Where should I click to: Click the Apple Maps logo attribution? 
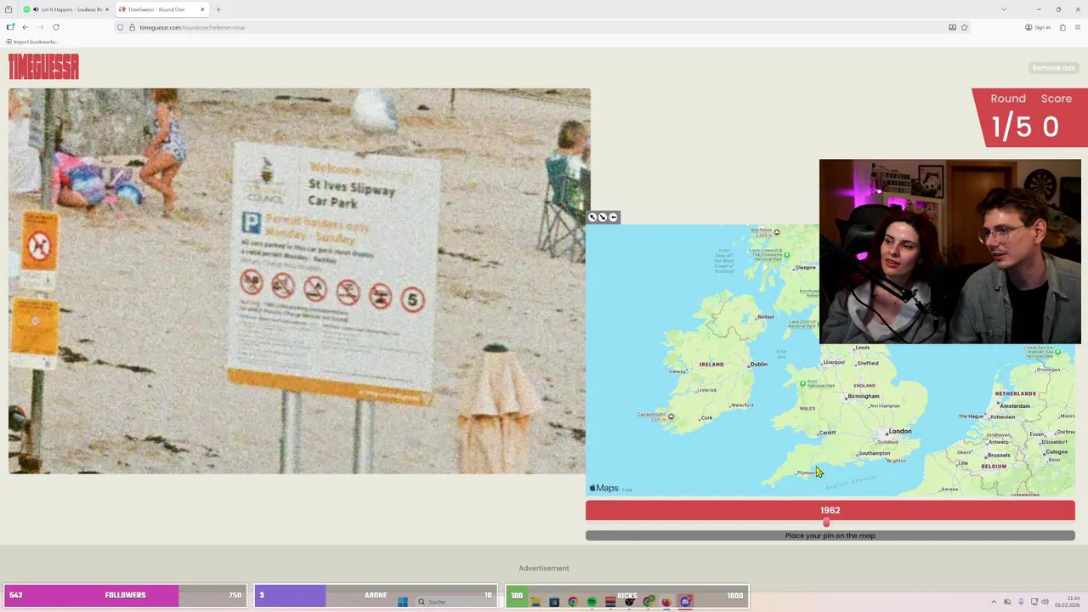click(x=604, y=488)
